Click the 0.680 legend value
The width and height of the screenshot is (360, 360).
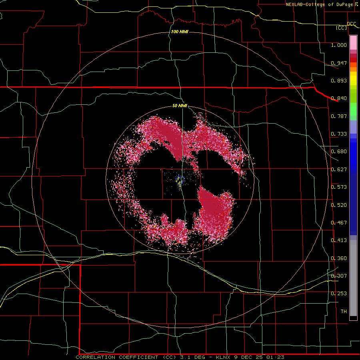click(x=339, y=152)
